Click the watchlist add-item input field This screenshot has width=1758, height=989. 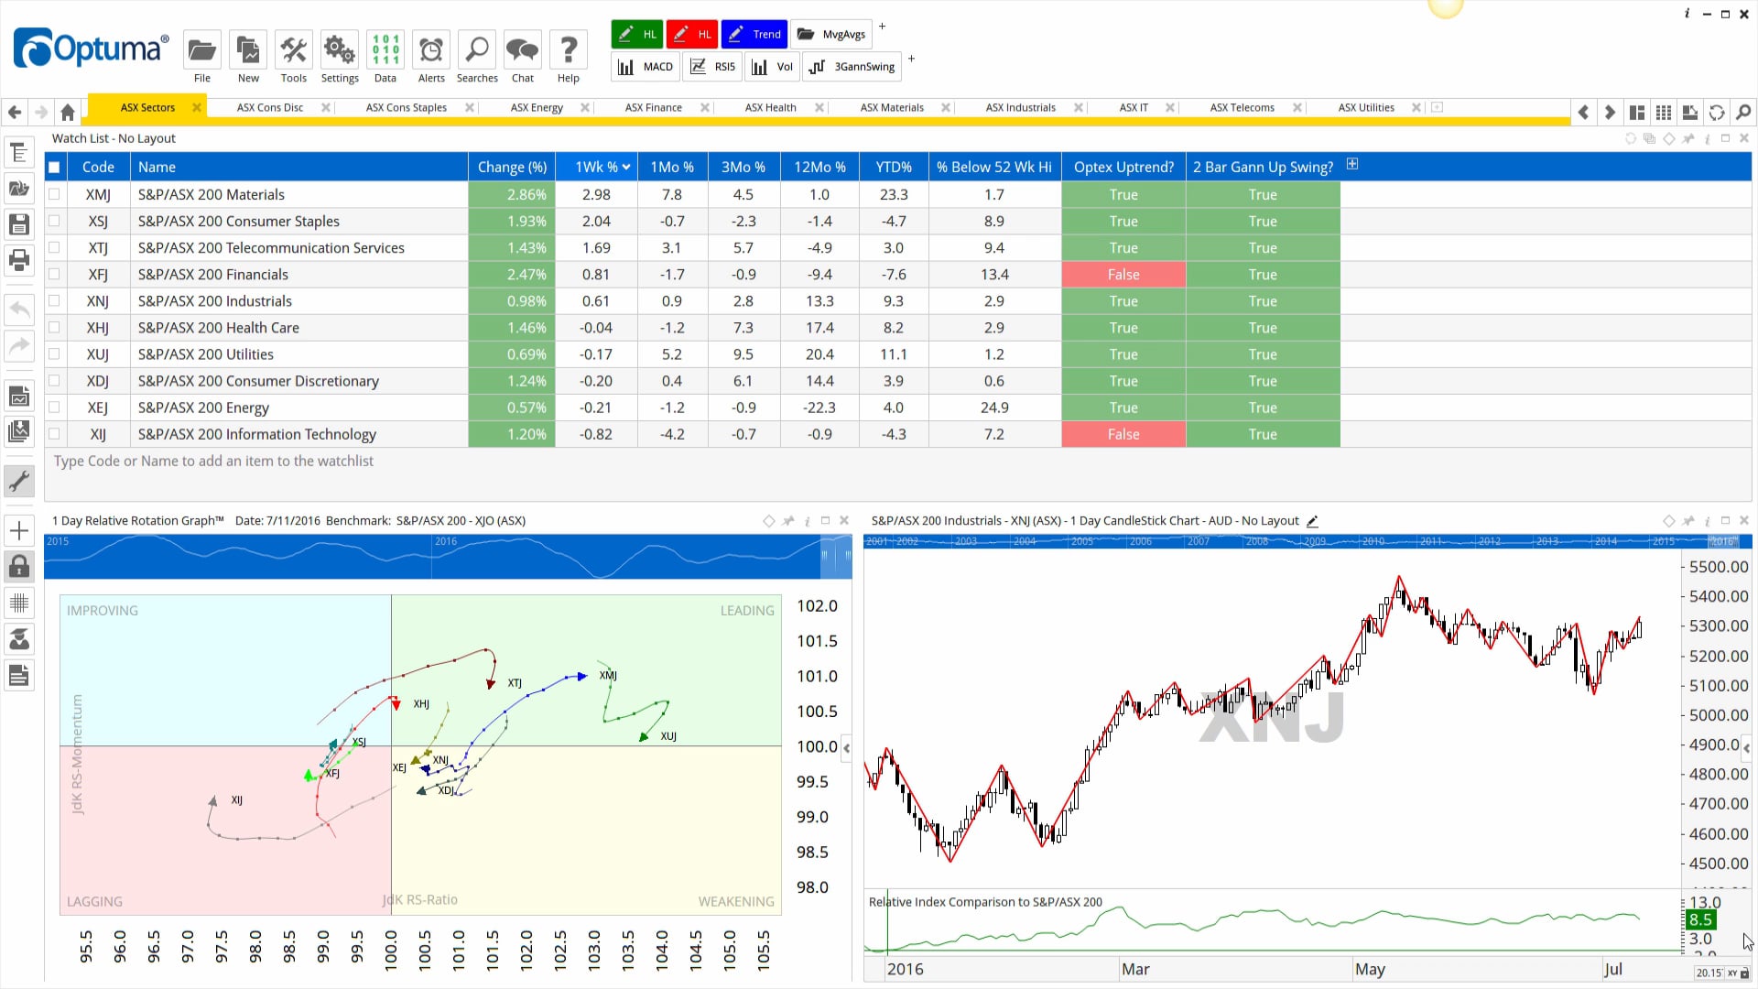coord(897,461)
